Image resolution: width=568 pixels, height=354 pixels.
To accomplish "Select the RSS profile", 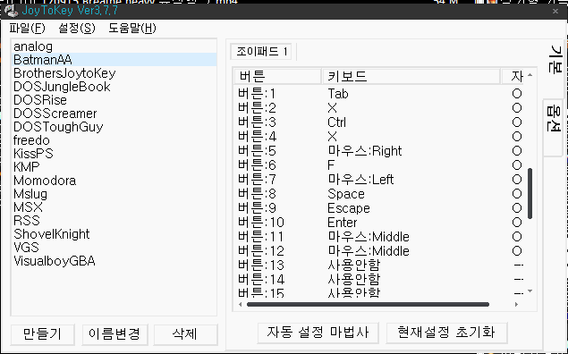I will tap(114, 221).
